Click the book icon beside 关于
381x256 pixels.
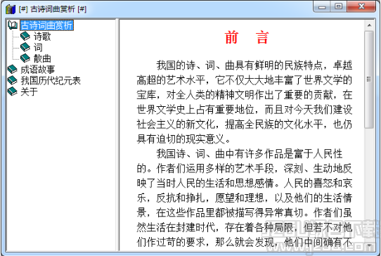[x=13, y=91]
